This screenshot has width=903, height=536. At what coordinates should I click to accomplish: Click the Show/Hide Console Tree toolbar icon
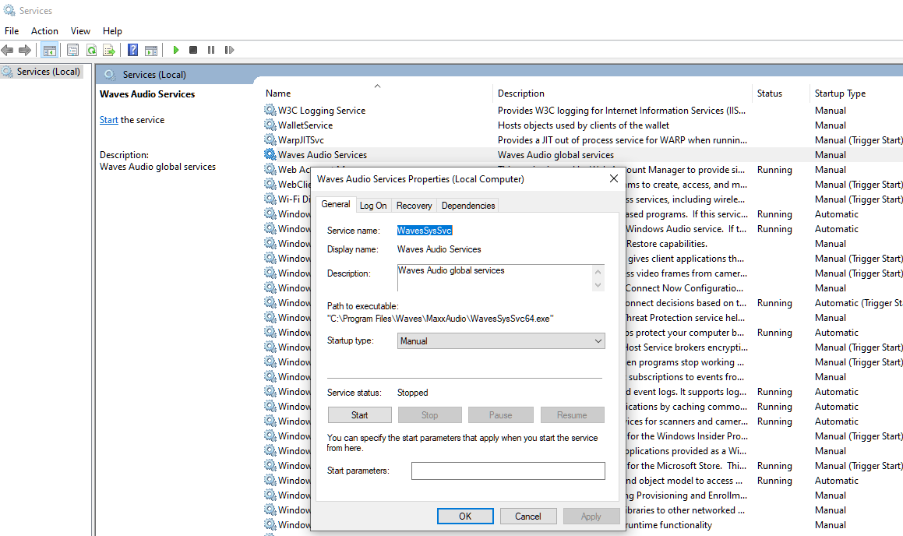click(49, 50)
